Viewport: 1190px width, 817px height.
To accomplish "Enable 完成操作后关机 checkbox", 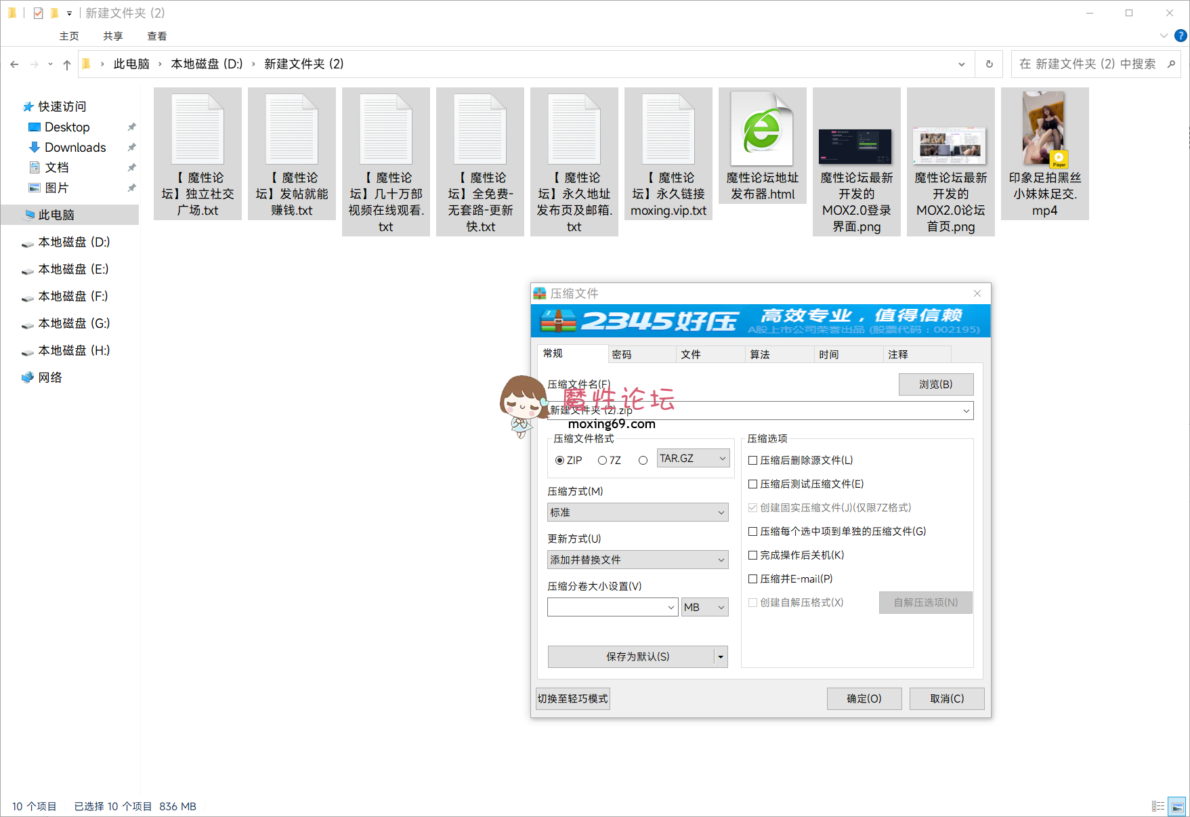I will pos(752,555).
